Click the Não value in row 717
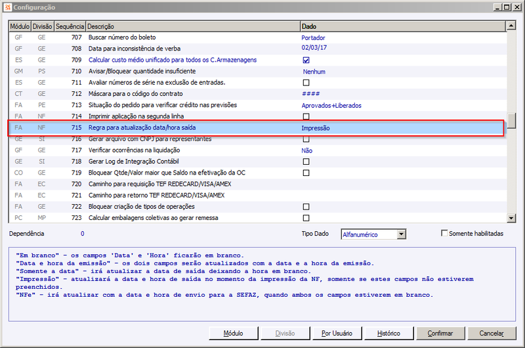Image resolution: width=525 pixels, height=348 pixels. point(306,151)
